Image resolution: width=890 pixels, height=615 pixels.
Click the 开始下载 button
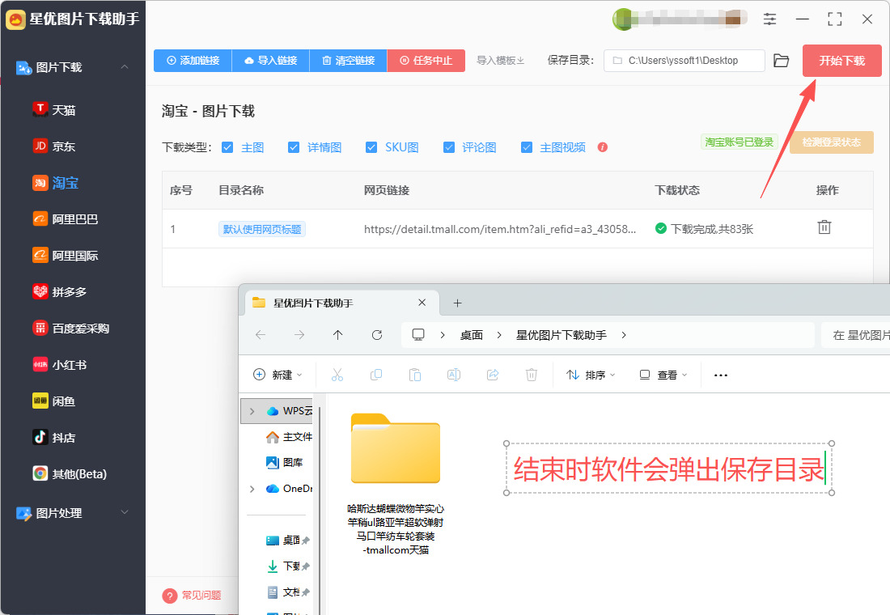tap(841, 61)
